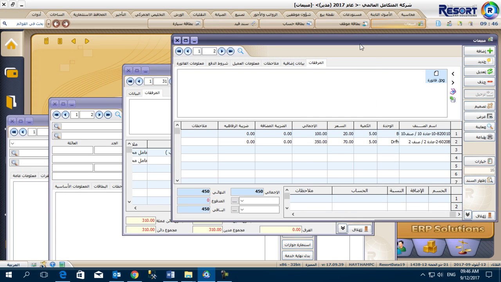Viewport: 501px width, 282px height.
Task: Open File Explorer from the taskbar
Action: click(188, 275)
